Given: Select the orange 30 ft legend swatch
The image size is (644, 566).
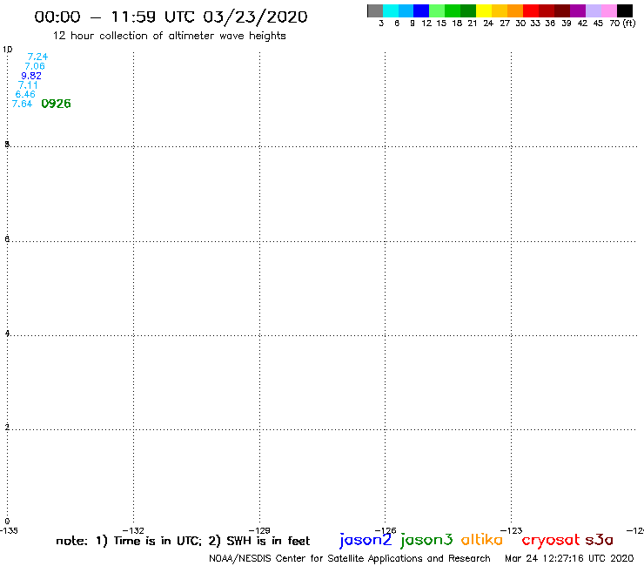Looking at the screenshot, I should click(x=515, y=10).
